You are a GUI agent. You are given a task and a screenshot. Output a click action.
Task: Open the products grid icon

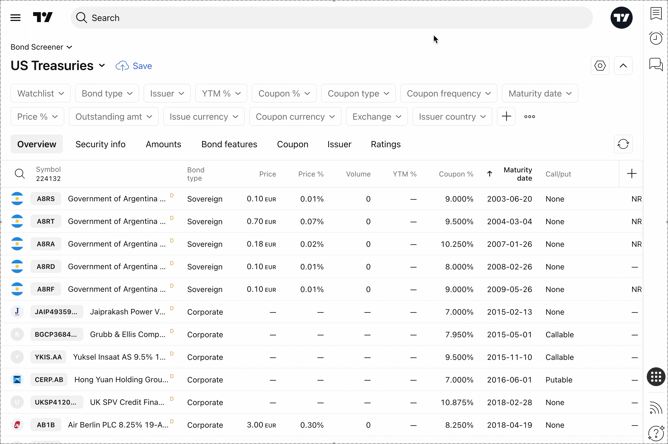pyautogui.click(x=656, y=377)
